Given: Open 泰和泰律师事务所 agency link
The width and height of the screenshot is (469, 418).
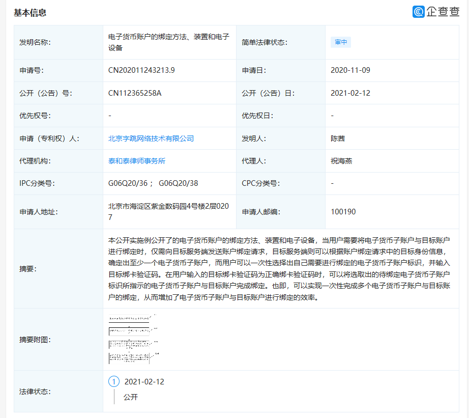Looking at the screenshot, I should coord(136,161).
